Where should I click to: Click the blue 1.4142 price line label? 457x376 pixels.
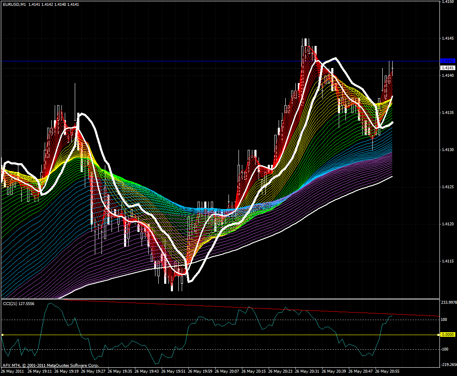(448, 61)
